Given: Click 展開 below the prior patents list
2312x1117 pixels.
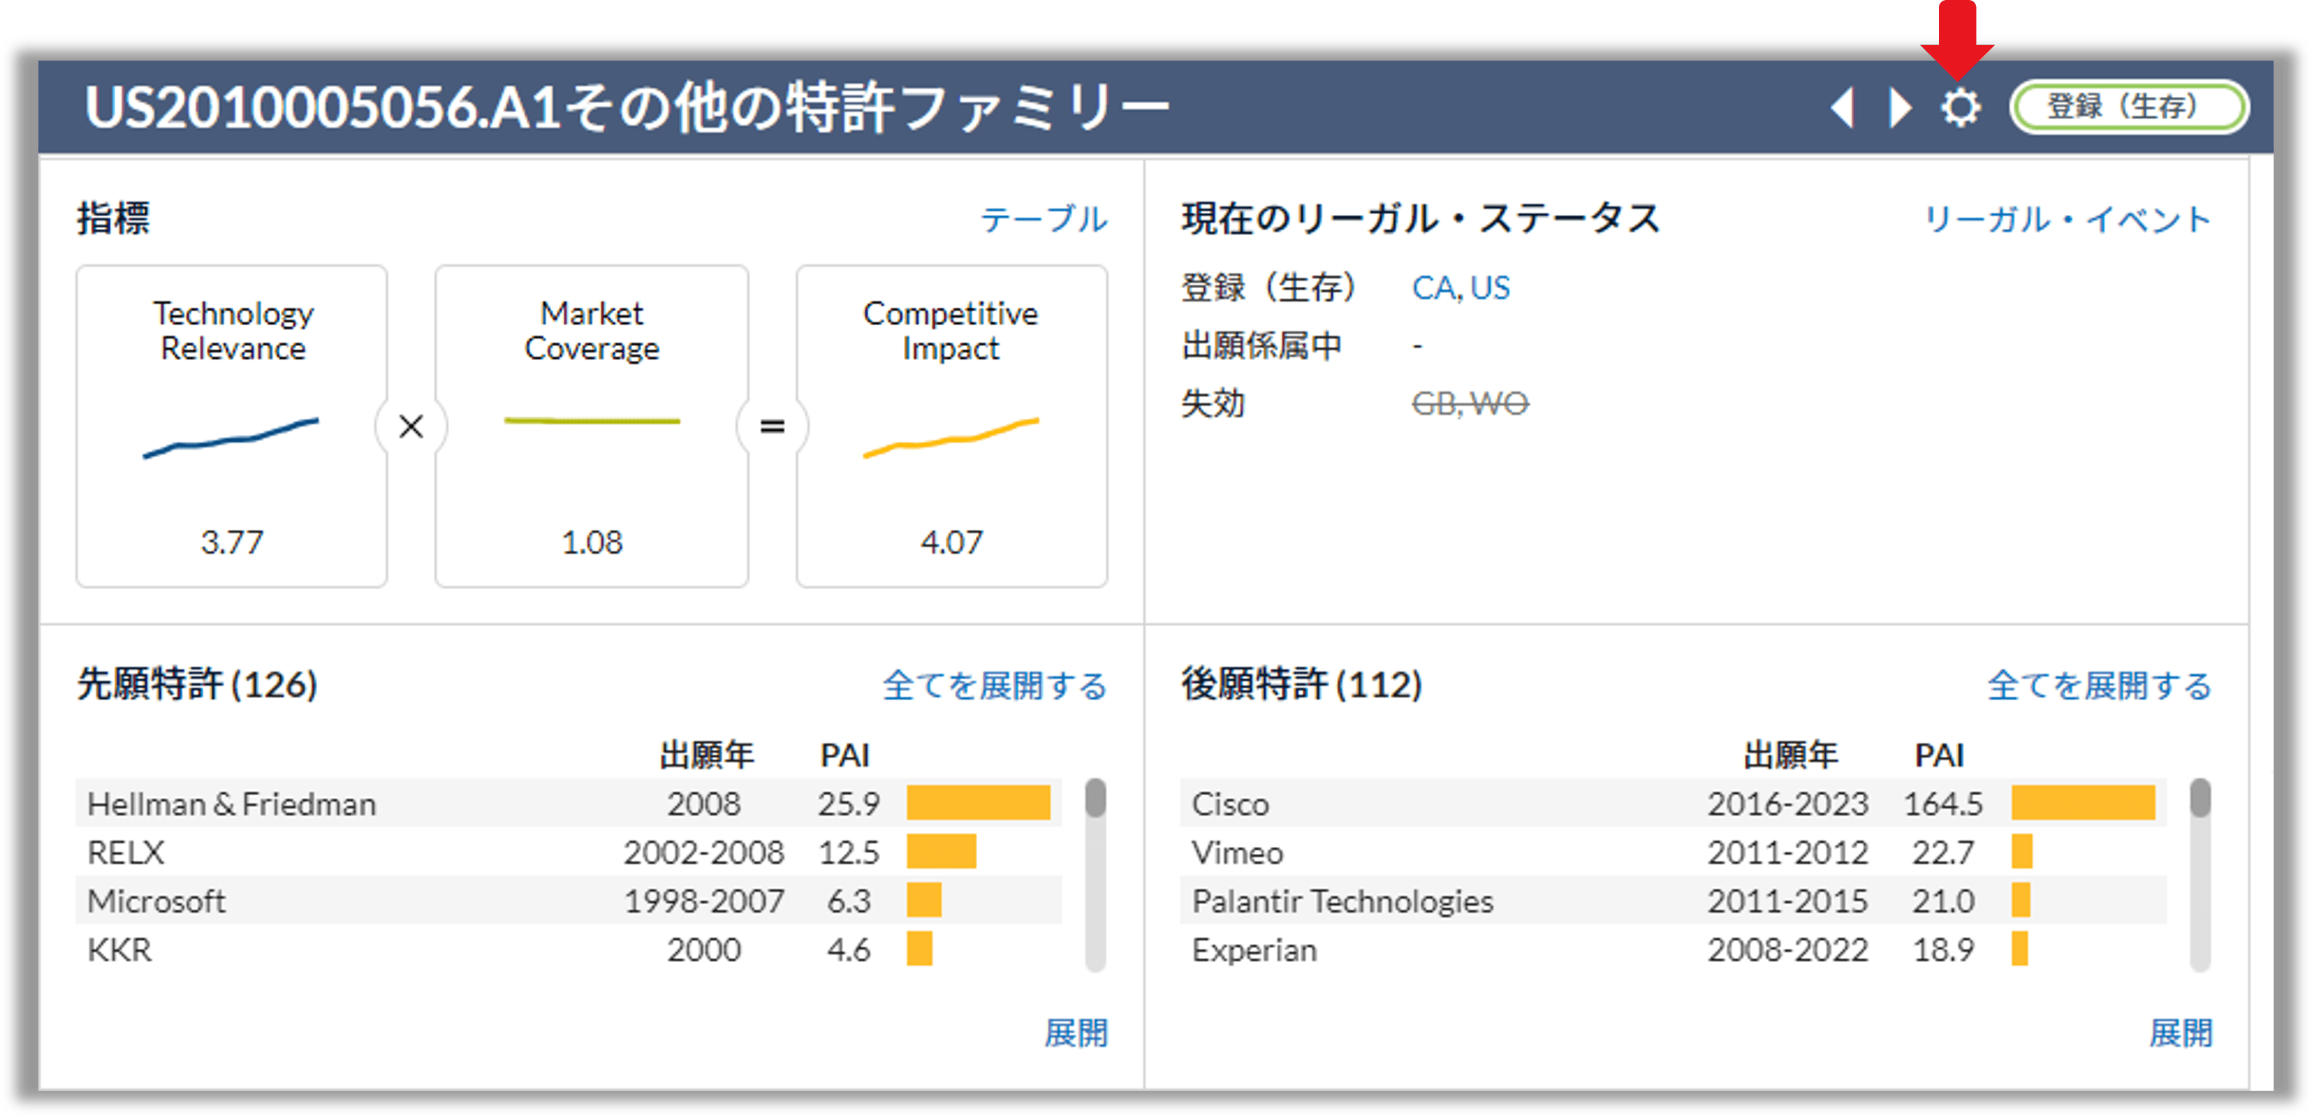Looking at the screenshot, I should [x=1079, y=1034].
